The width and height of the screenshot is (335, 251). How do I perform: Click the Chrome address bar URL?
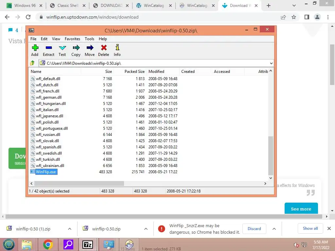tap(92, 17)
